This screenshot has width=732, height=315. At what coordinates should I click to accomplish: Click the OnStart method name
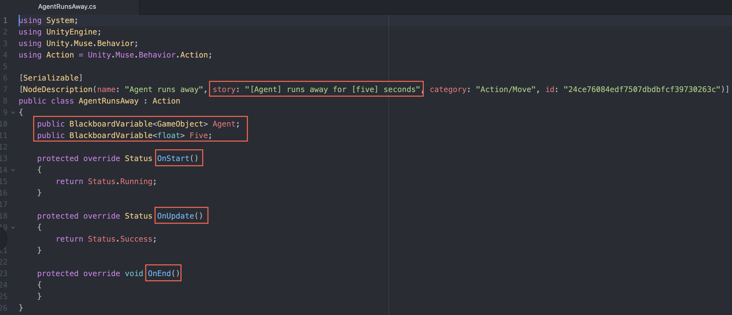point(173,158)
